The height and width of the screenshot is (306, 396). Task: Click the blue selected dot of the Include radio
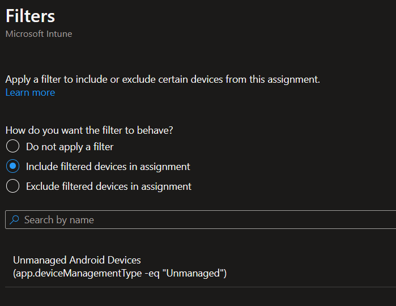(13, 167)
